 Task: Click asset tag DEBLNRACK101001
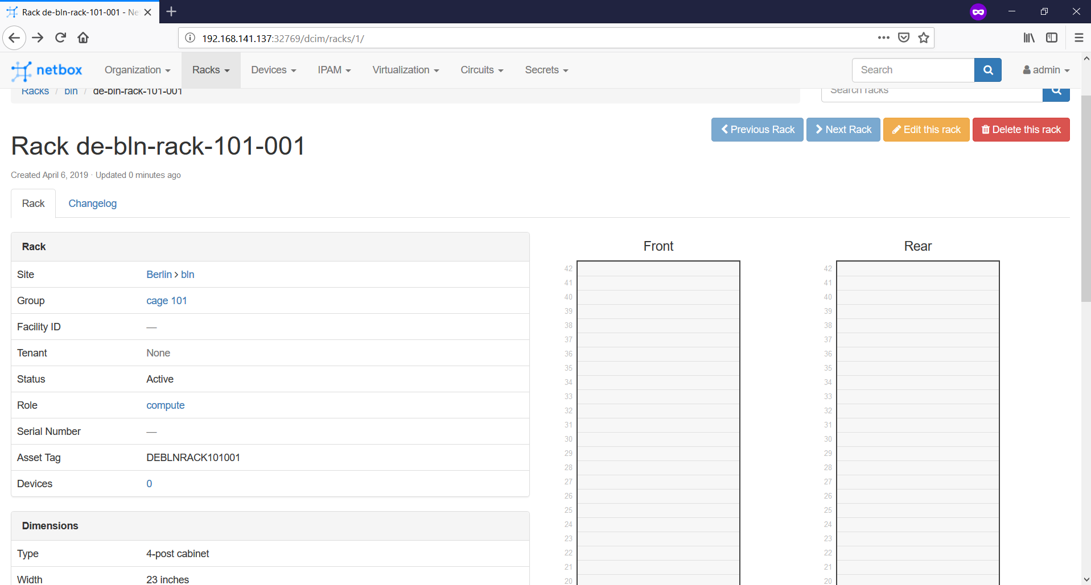click(194, 458)
